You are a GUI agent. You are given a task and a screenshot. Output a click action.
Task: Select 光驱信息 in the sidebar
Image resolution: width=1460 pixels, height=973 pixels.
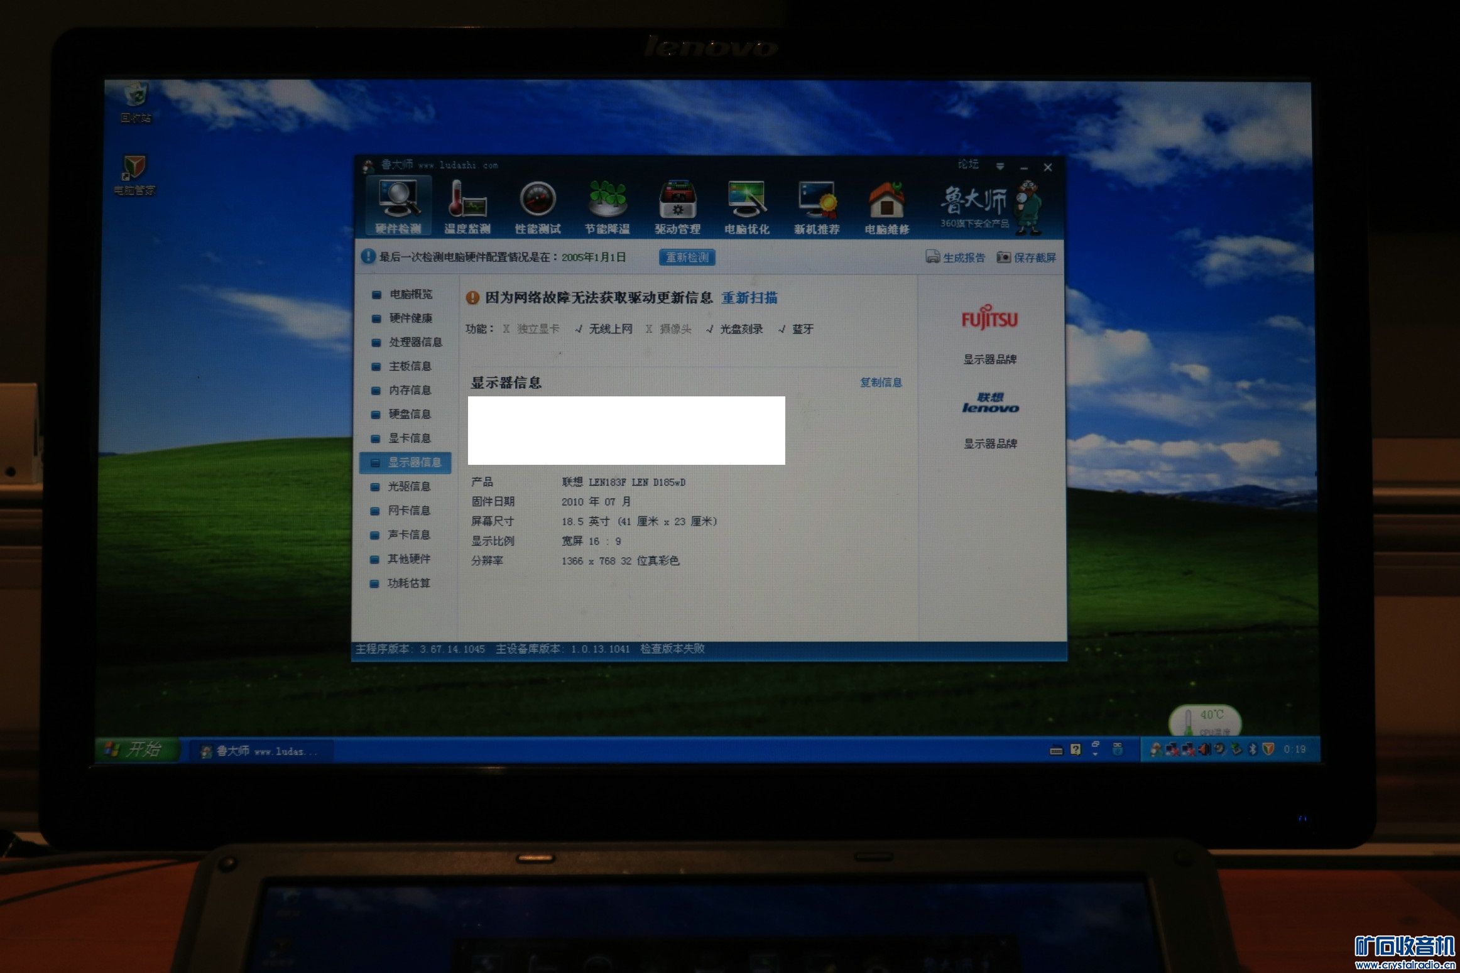(401, 486)
